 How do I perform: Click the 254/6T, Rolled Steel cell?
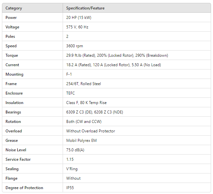pyautogui.click(x=83, y=84)
